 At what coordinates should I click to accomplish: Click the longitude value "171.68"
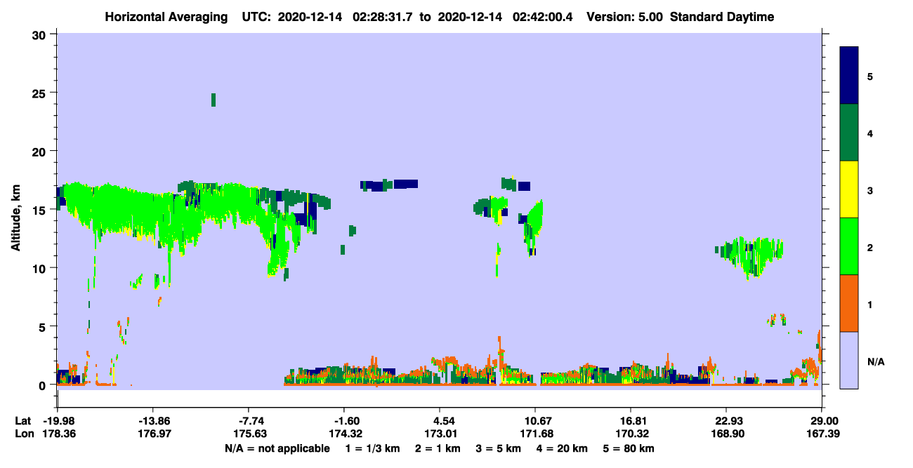tap(535, 434)
